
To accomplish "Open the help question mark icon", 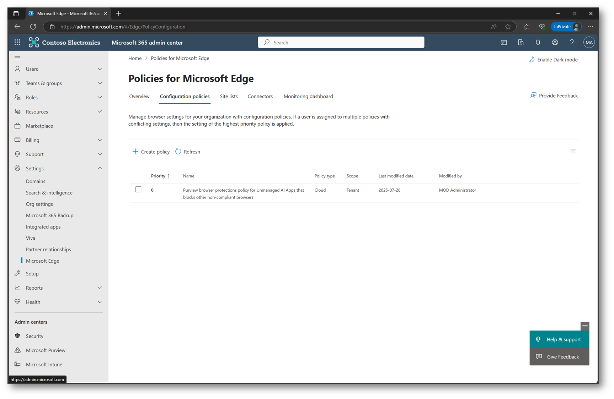I will 572,42.
